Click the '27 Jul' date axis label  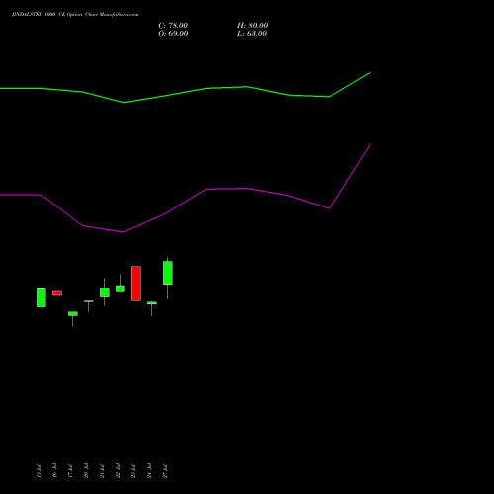coord(165,471)
